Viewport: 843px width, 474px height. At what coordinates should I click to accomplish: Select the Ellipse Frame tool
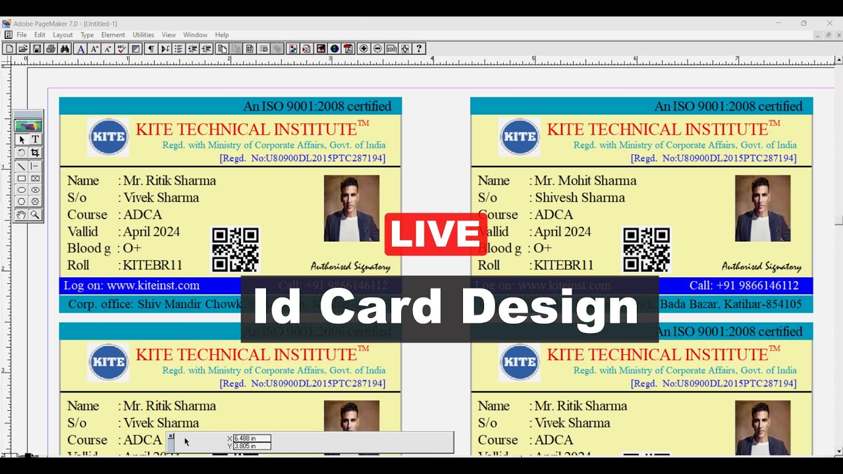click(36, 190)
